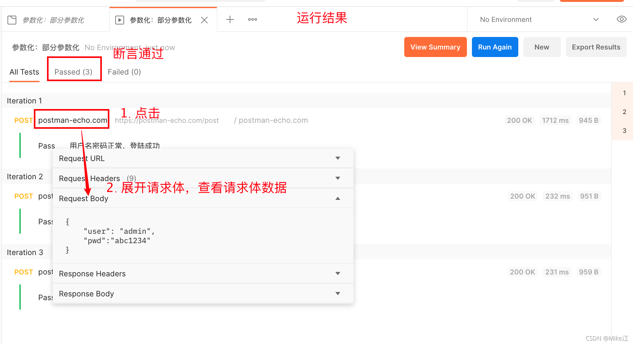Image resolution: width=633 pixels, height=344 pixels.
Task: Click the Export Results button
Action: pyautogui.click(x=596, y=47)
